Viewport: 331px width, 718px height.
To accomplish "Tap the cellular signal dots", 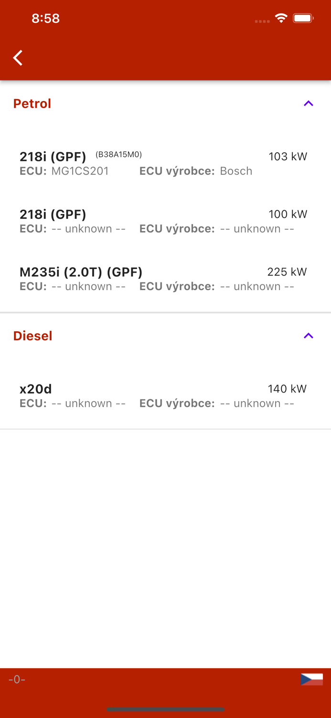I will (x=262, y=21).
